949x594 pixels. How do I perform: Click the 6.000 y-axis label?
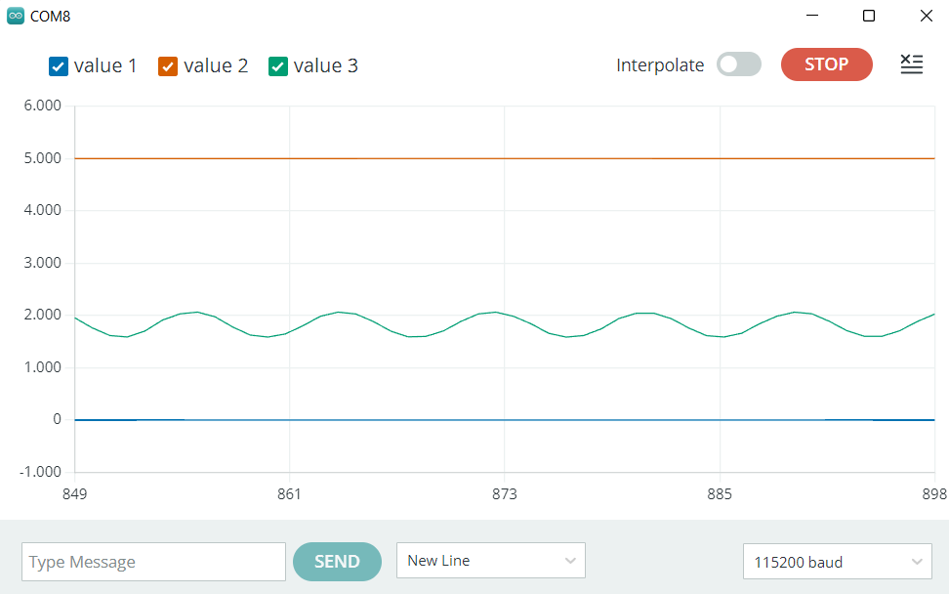click(x=42, y=106)
